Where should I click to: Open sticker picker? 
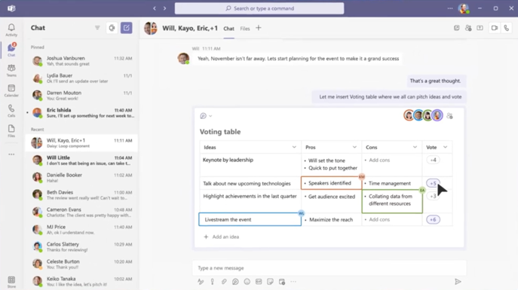[x=270, y=282]
